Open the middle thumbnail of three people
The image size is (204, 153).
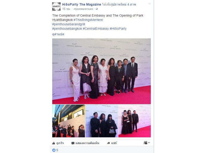point(101,121)
